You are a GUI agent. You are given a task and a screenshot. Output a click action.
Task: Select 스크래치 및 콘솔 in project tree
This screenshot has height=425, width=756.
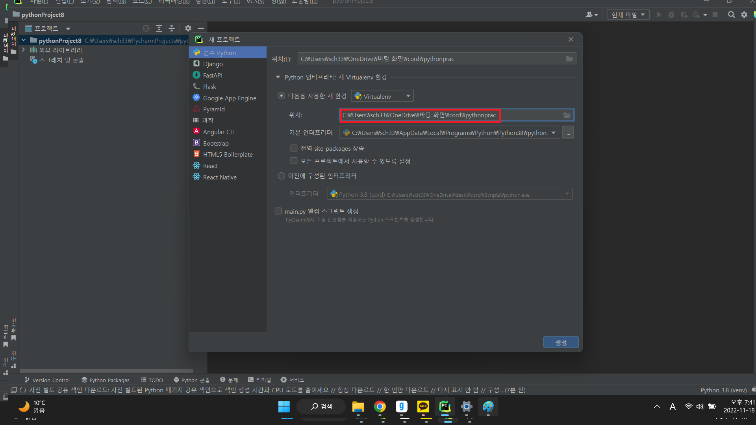[x=57, y=60]
